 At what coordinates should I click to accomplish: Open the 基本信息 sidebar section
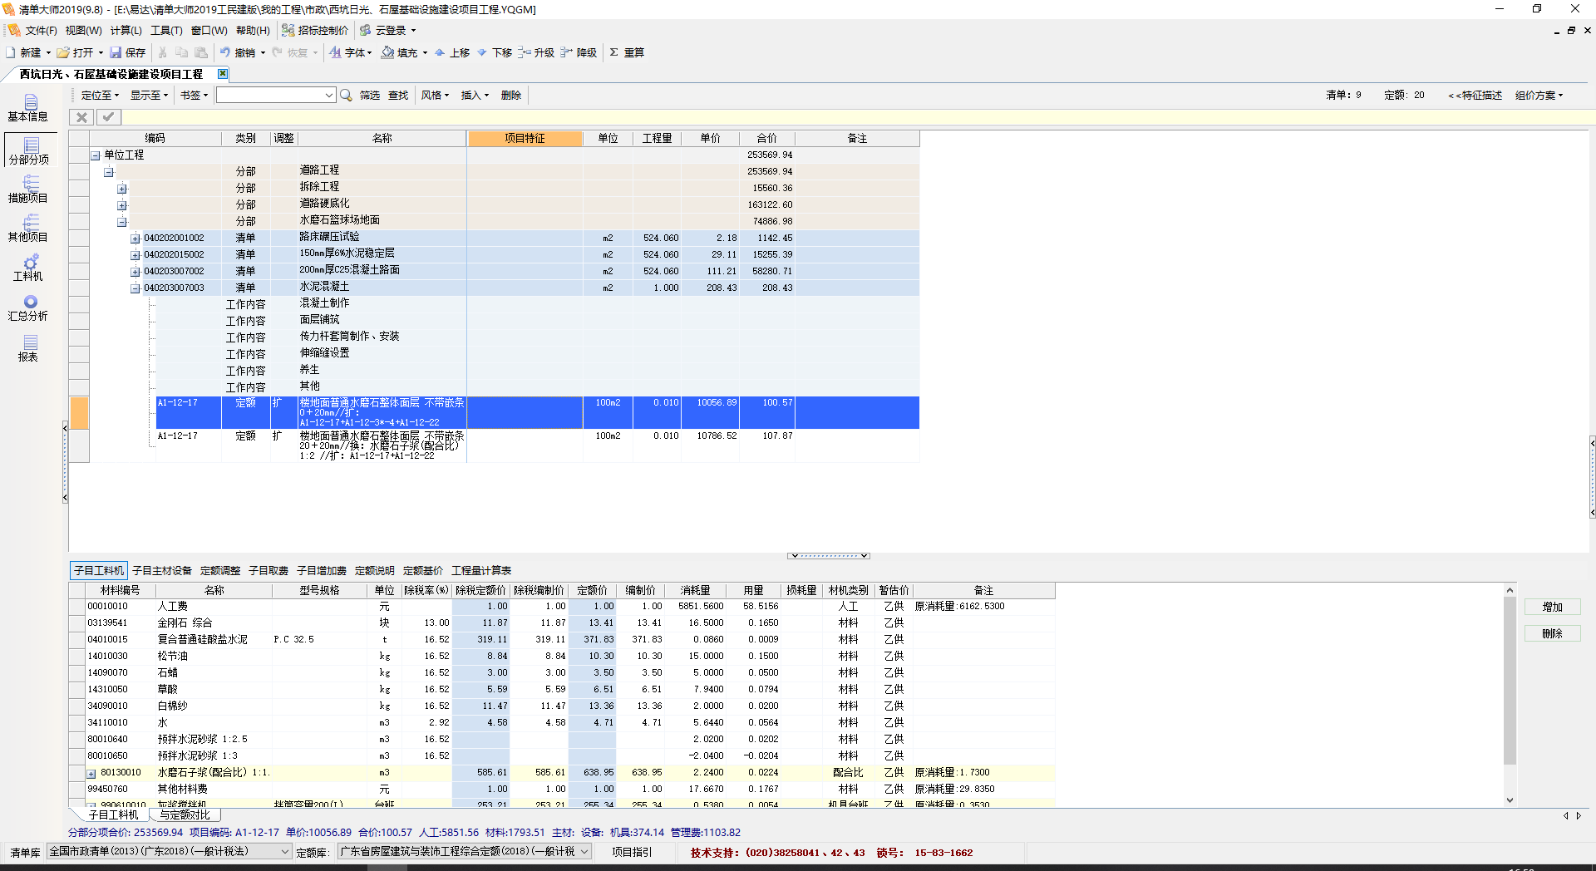click(x=28, y=108)
